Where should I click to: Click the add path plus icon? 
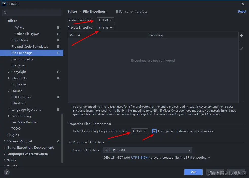[242, 35]
